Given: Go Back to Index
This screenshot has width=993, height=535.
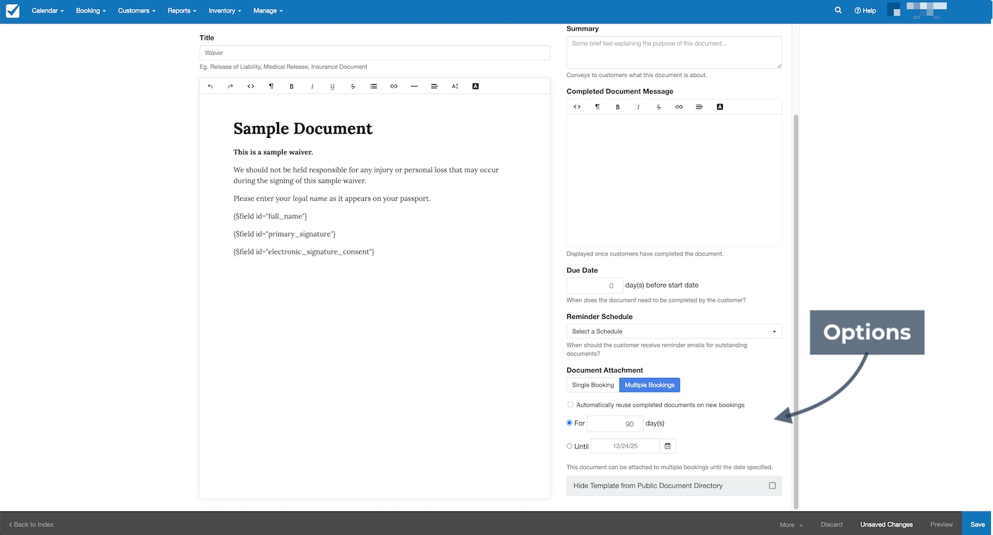Looking at the screenshot, I should pyautogui.click(x=31, y=525).
